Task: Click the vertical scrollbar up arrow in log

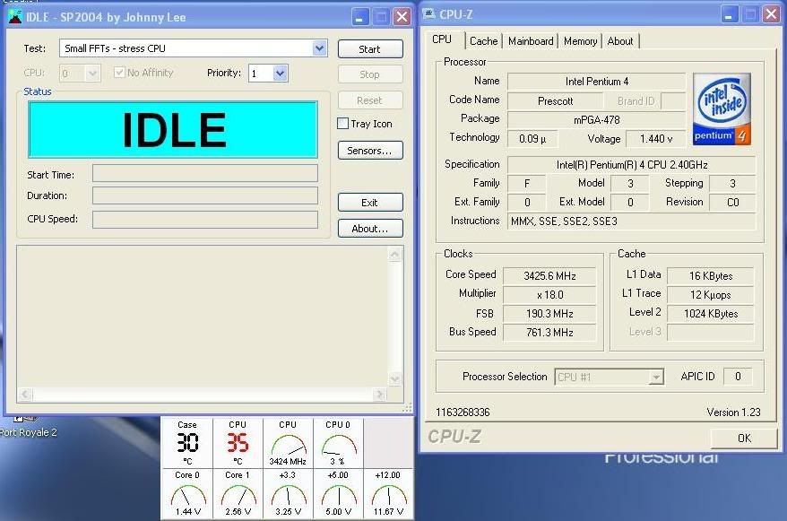Action: (x=395, y=255)
